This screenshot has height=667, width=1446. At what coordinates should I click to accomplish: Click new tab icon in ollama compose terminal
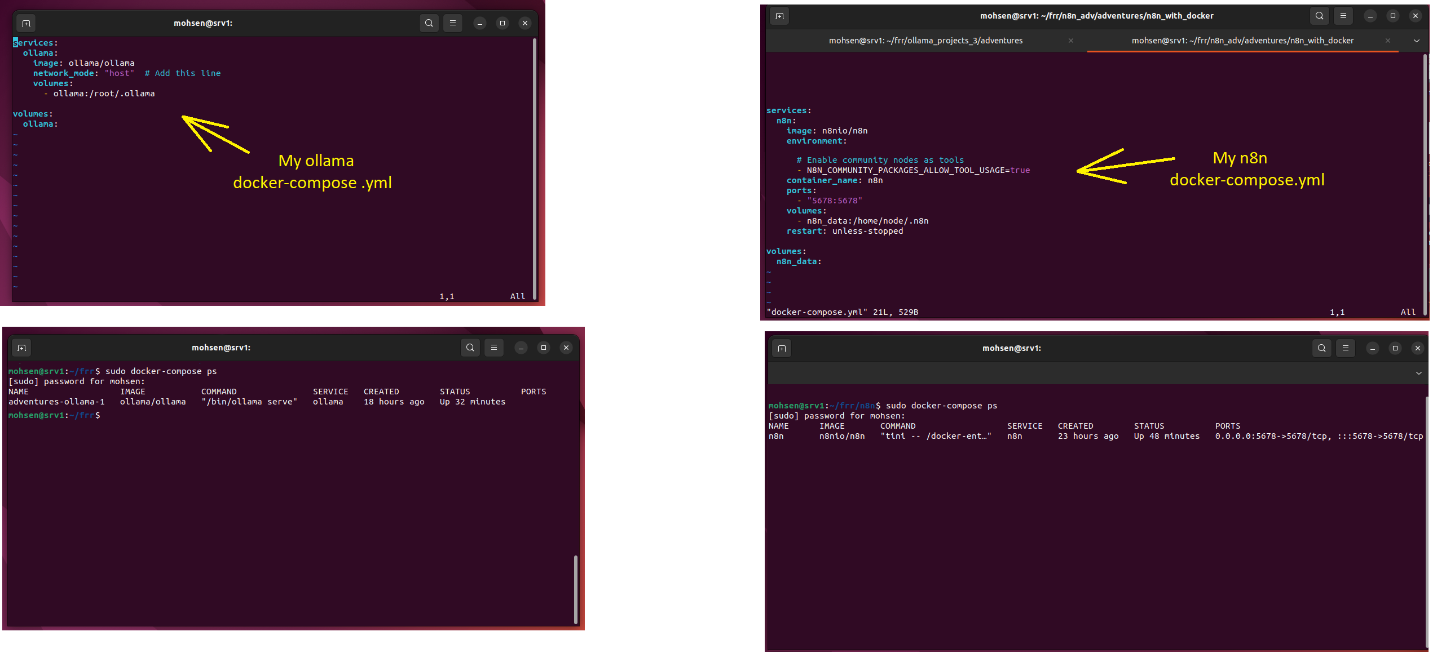coord(26,23)
